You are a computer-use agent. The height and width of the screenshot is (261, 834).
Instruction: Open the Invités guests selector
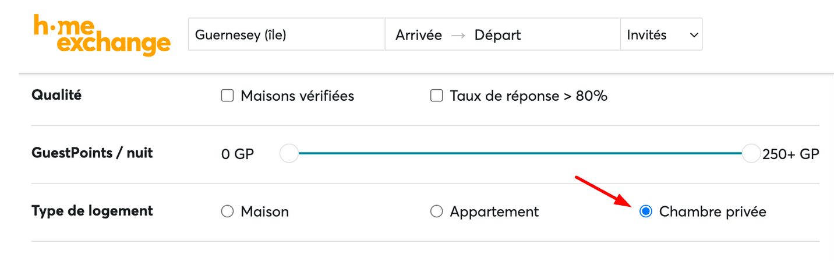(661, 36)
